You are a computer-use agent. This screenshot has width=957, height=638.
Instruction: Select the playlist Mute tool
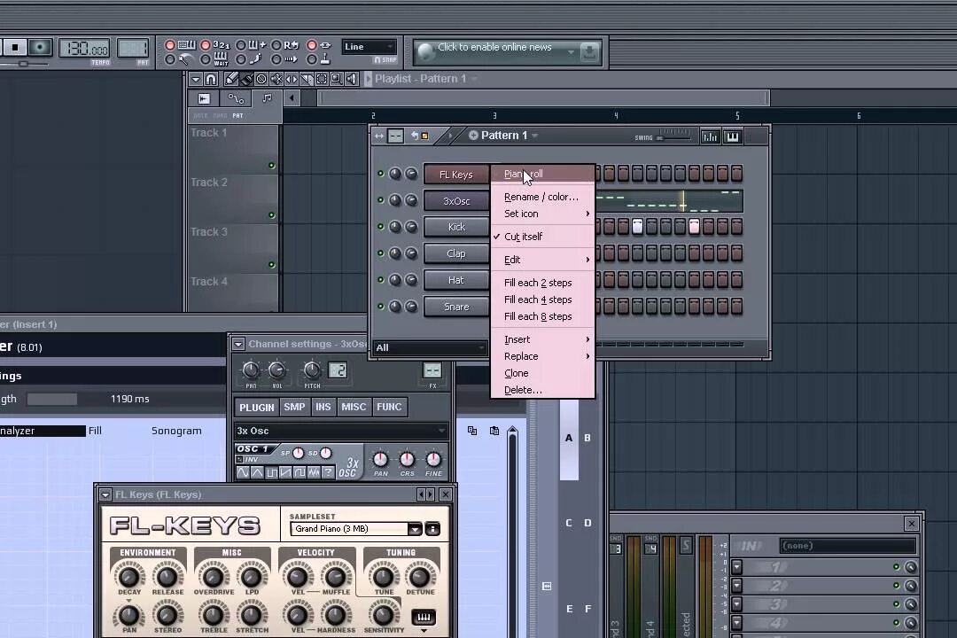coord(276,79)
